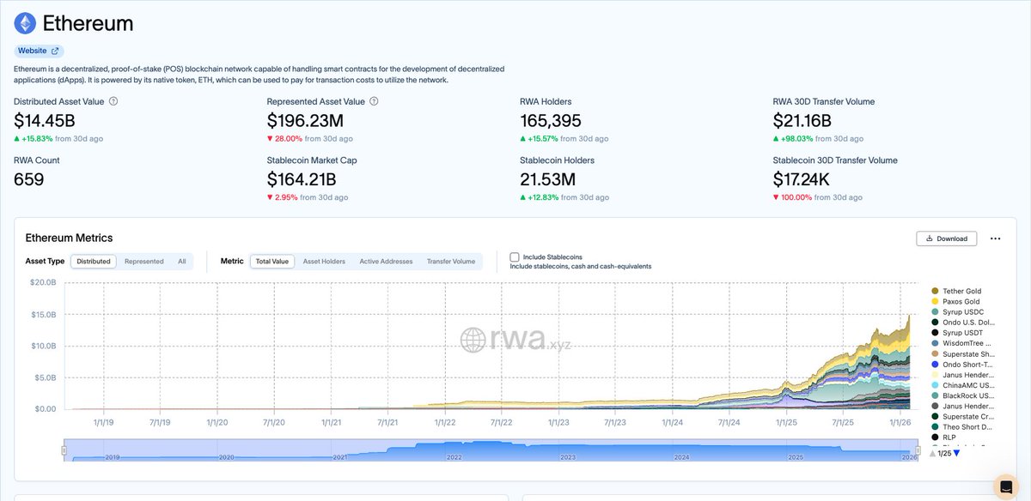Click the Theo Short D... legend entry

[x=962, y=426]
